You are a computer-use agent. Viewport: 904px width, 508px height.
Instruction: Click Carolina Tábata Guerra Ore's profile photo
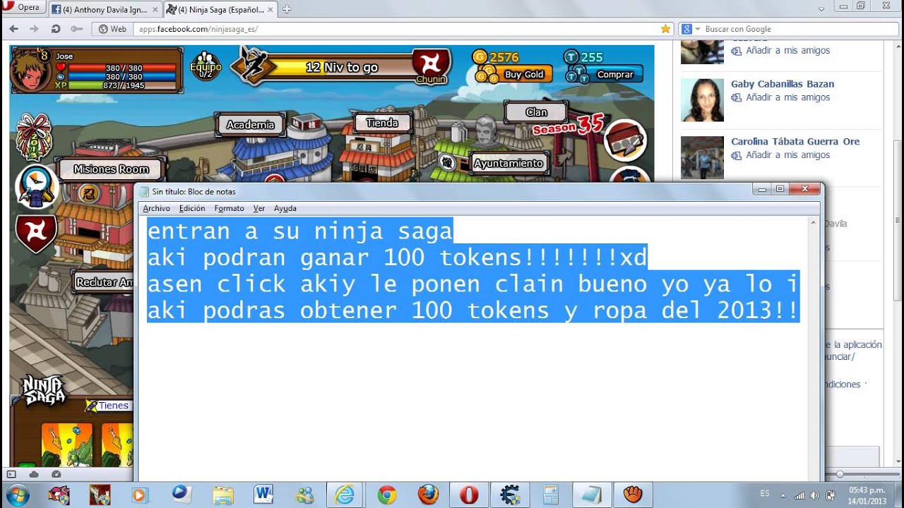tap(702, 157)
